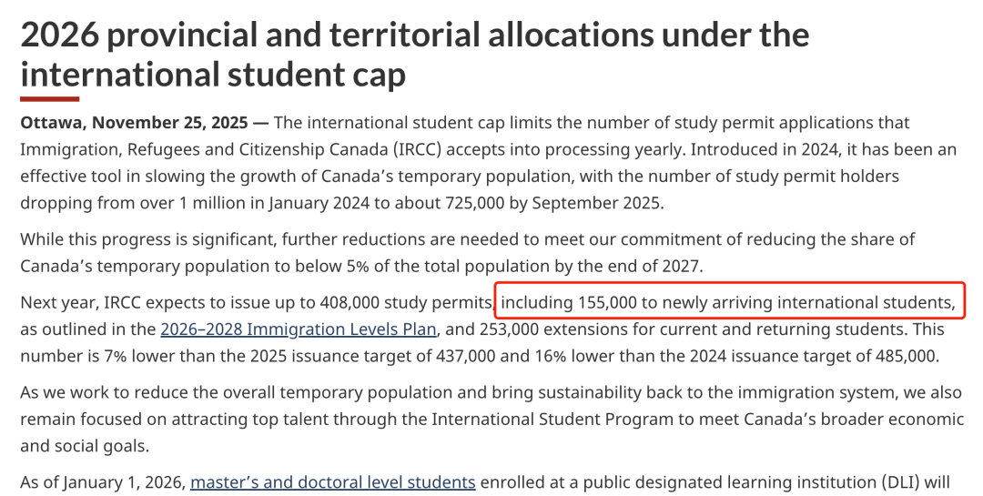Click the red decorative line under the heading
This screenshot has height=496, width=983.
click(x=49, y=99)
